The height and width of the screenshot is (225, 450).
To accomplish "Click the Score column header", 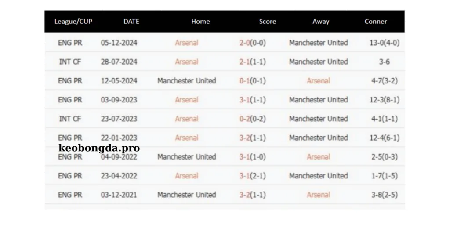I will click(267, 22).
